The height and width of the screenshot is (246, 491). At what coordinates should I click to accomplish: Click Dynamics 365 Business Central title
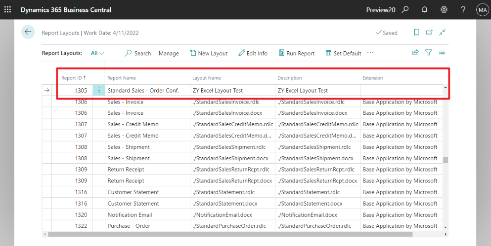(x=66, y=10)
